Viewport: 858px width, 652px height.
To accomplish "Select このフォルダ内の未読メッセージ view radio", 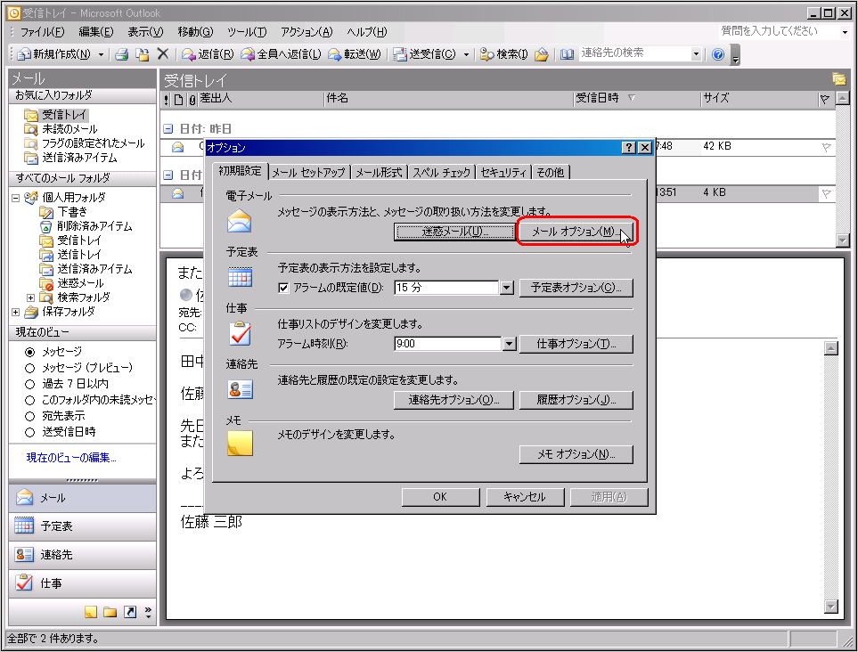I will coord(30,401).
